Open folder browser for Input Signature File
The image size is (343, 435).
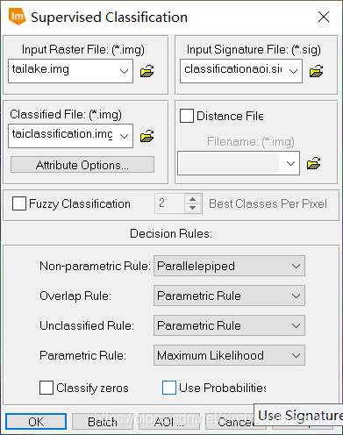[316, 71]
